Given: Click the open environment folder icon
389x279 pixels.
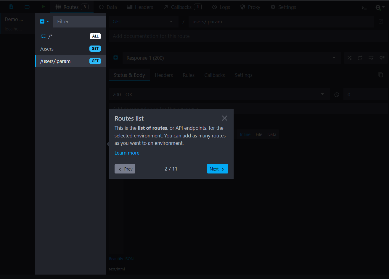Looking at the screenshot, I should tap(27, 7).
